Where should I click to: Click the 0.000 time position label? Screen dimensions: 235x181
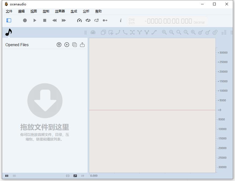94,176
